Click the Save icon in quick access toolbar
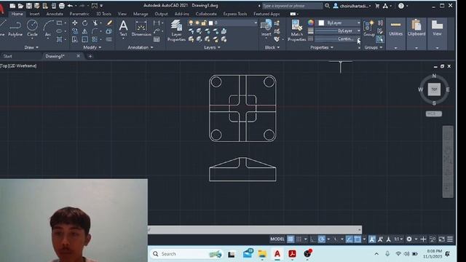466x262 pixels. (29, 6)
